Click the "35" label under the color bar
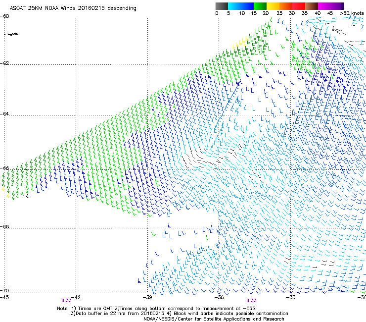Image resolution: width=366 pixels, height=322 pixels. point(305,13)
